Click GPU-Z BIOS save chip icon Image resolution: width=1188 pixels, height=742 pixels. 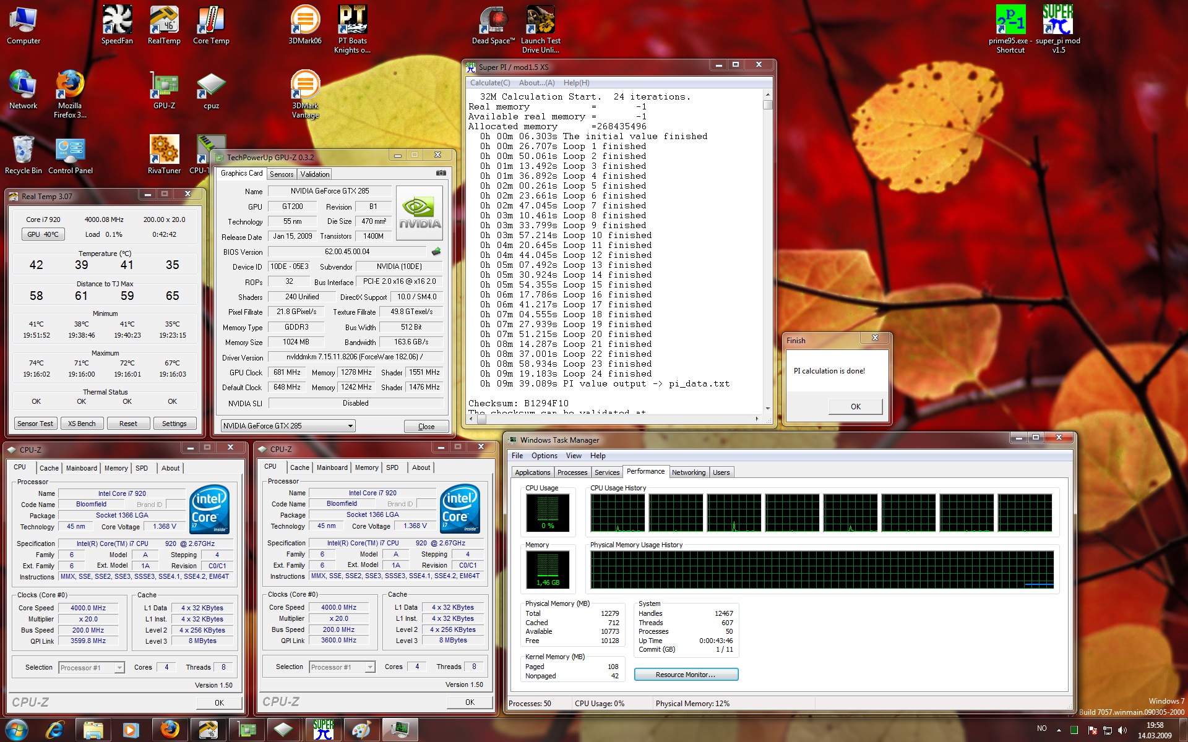436,252
